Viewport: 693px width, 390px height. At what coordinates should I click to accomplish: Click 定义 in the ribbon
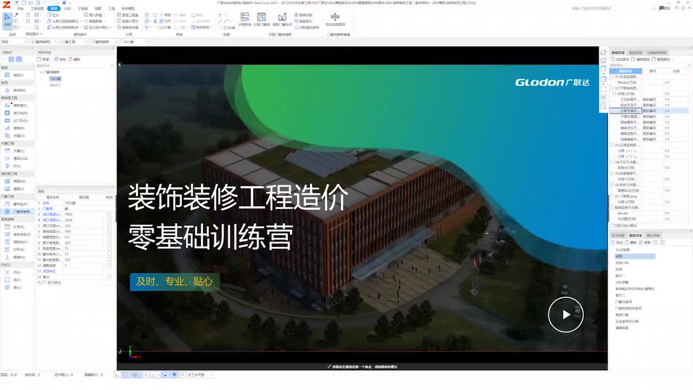53,15
